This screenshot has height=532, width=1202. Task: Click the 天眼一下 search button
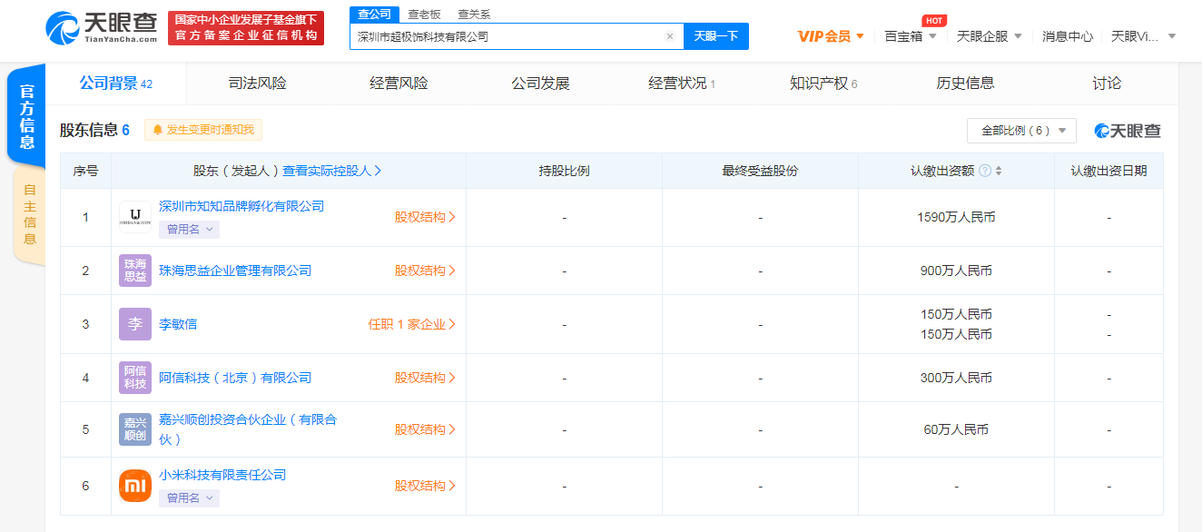pos(716,35)
